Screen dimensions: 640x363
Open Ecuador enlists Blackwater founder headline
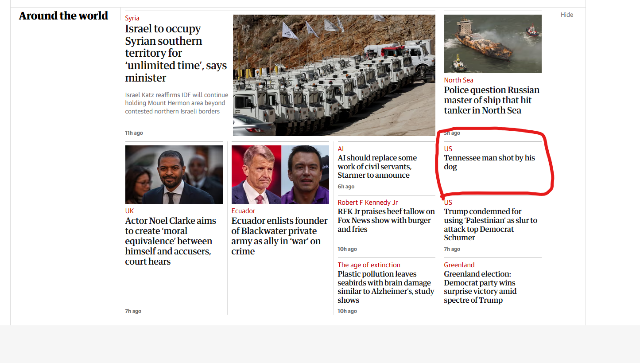279,236
